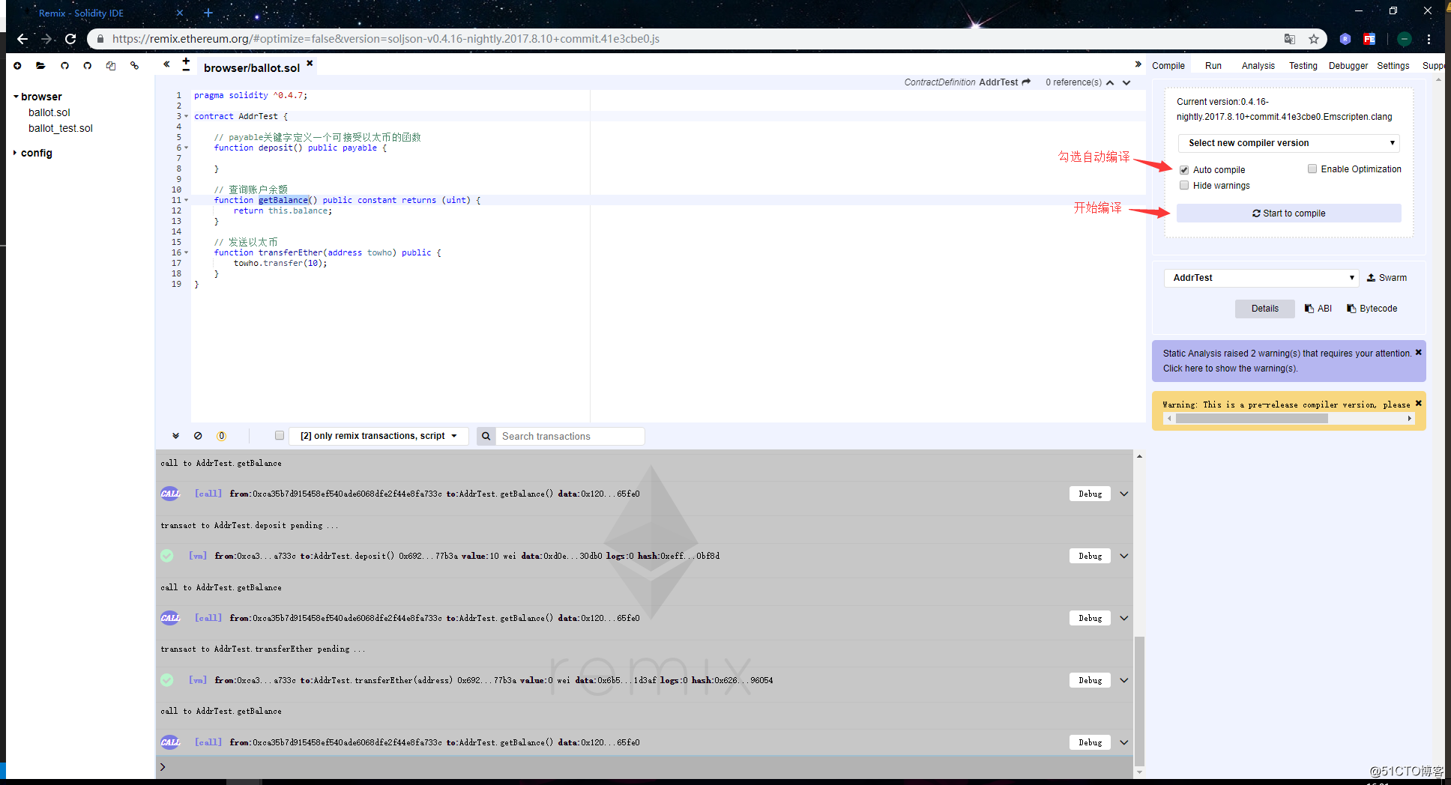
Task: Copy the ABI to clipboard
Action: [x=1318, y=309]
